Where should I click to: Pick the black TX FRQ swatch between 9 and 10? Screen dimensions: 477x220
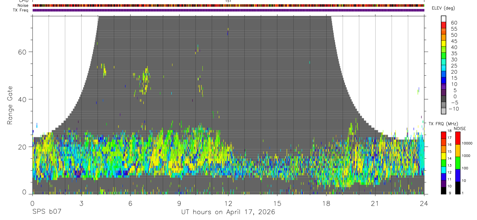[444, 191]
